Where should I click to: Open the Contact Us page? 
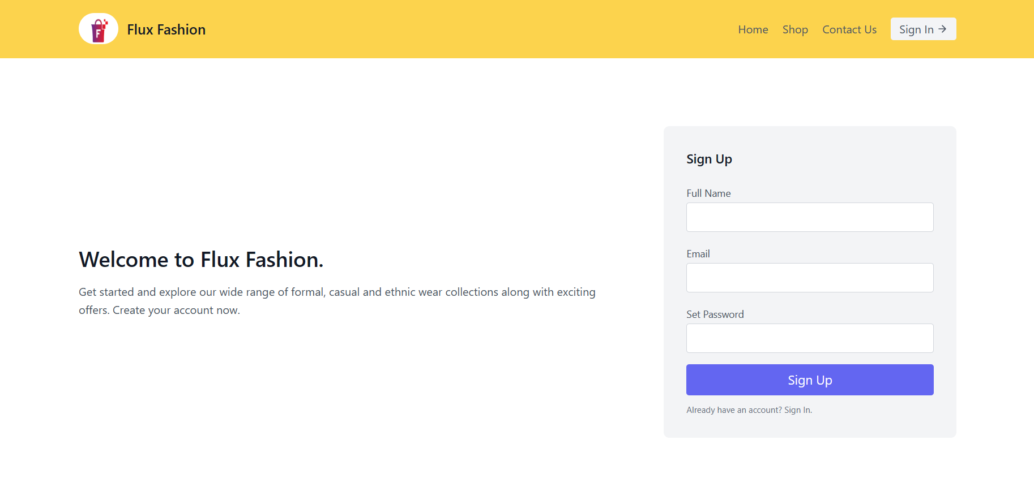(x=849, y=29)
